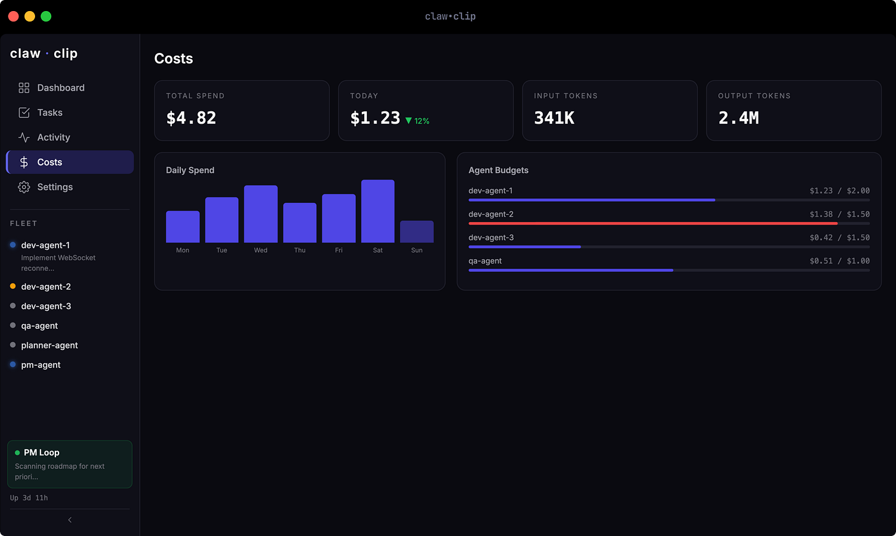The image size is (896, 536).
Task: Click the yellow macOS minimize window button
Action: pyautogui.click(x=30, y=17)
